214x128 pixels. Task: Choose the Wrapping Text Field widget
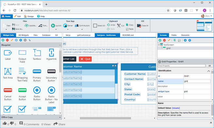(22, 75)
